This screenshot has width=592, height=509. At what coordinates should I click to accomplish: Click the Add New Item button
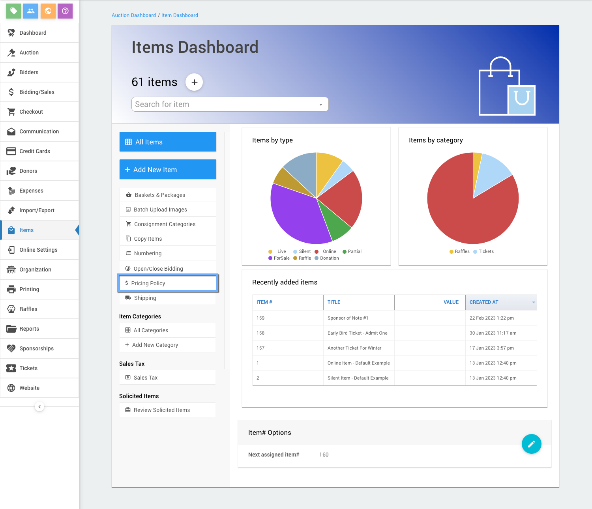pyautogui.click(x=168, y=170)
